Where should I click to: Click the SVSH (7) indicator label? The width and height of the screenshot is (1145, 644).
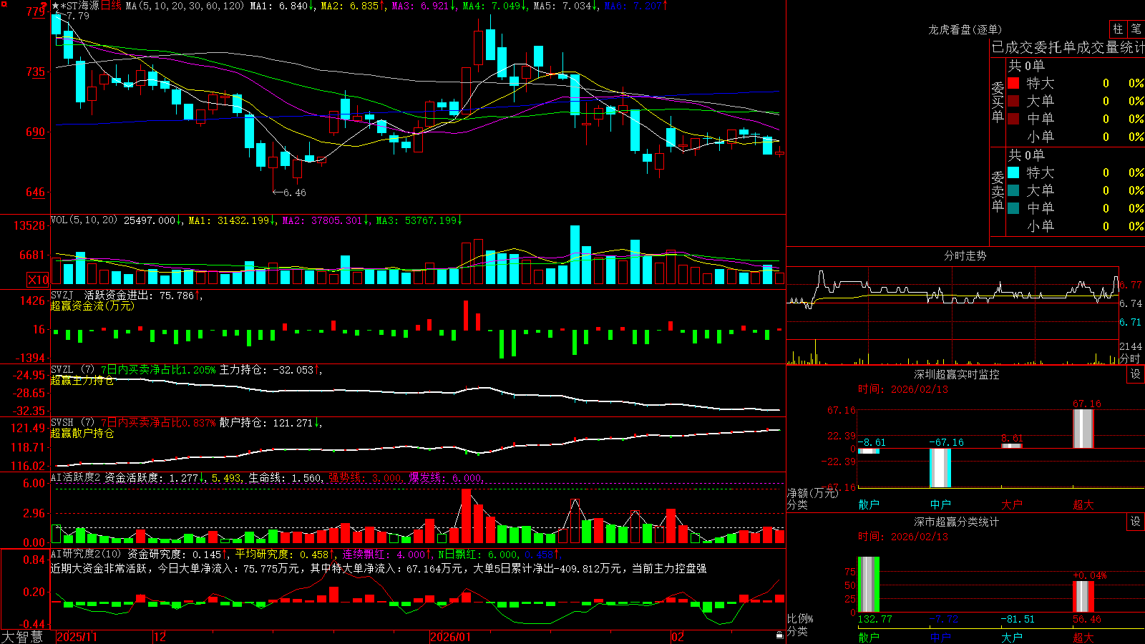[x=72, y=423]
